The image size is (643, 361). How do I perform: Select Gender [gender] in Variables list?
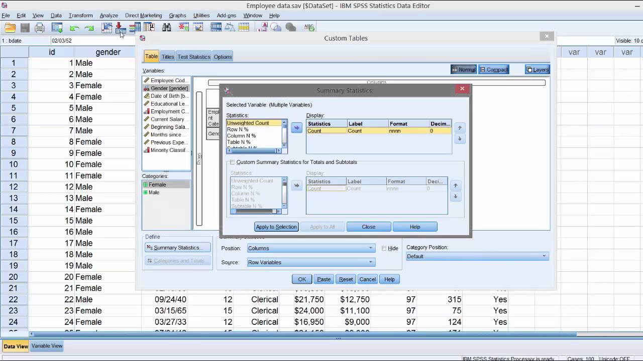click(x=166, y=88)
